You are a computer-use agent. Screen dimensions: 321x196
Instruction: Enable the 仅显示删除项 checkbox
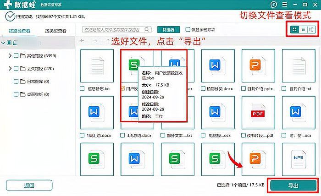click(188, 29)
